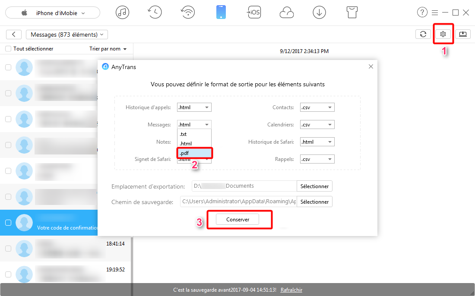Open Historique d'appels format dropdown
Viewport: 475px width, 296px height.
tap(194, 107)
